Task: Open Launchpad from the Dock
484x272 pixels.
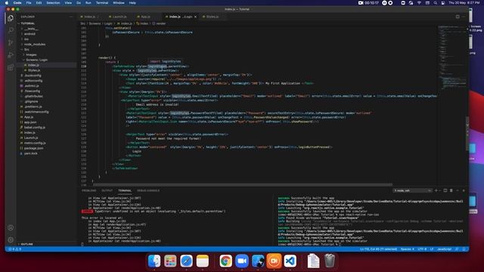Action: point(170,261)
